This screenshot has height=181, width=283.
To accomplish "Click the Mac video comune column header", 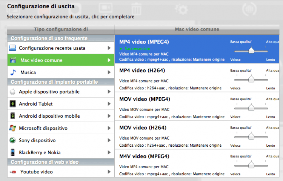I will click(x=197, y=29).
